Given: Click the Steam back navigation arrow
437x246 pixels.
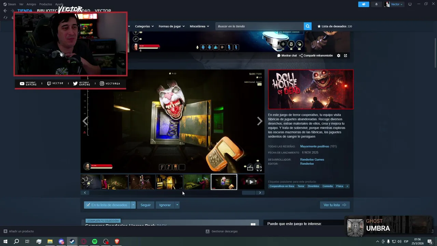Looking at the screenshot, I should click(5, 11).
